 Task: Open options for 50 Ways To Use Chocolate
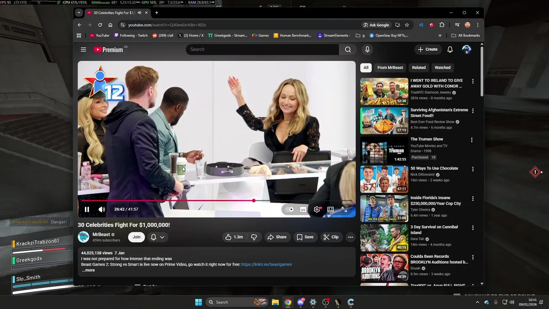tap(473, 169)
